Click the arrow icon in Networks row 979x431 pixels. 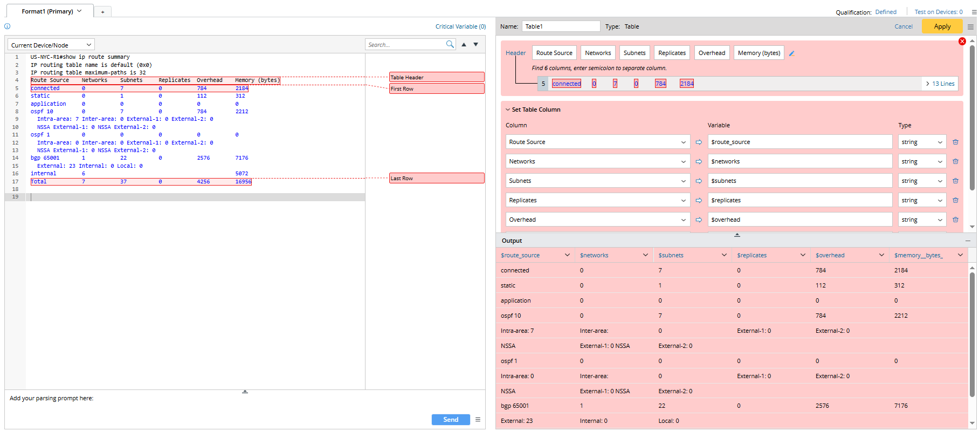coord(699,161)
